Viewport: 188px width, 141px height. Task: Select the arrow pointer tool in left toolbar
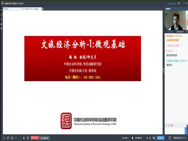pos(1,10)
